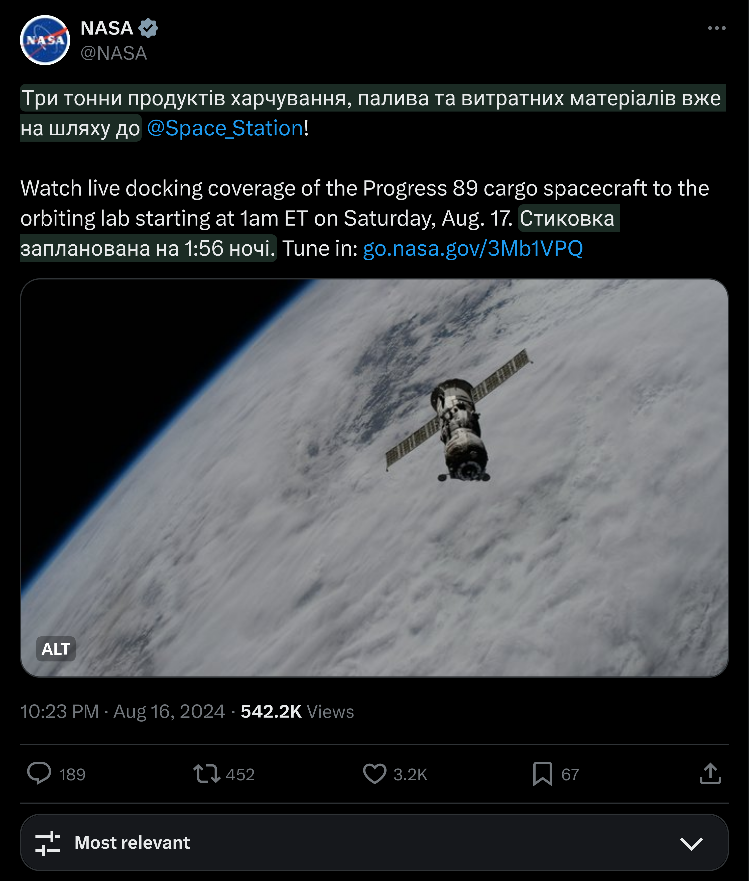The width and height of the screenshot is (749, 881).
Task: Open the @Space_Station mention link
Action: tap(225, 128)
